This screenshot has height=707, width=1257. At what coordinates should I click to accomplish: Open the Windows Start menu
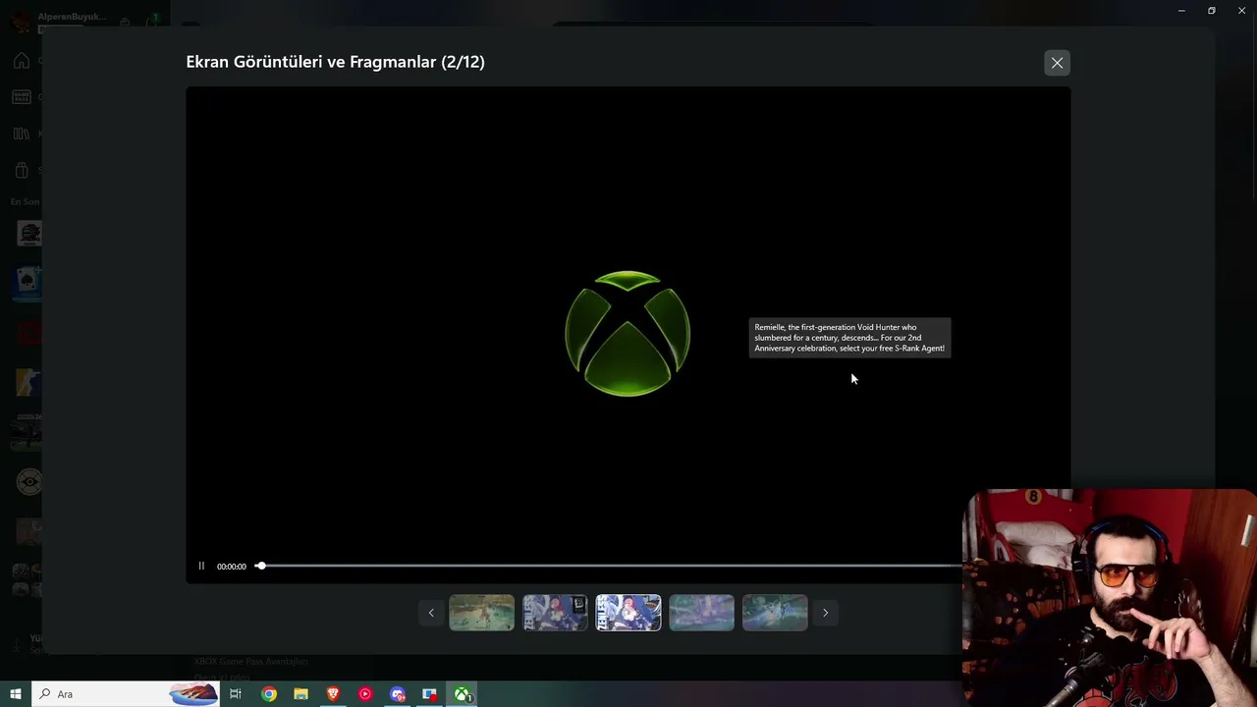tap(16, 694)
